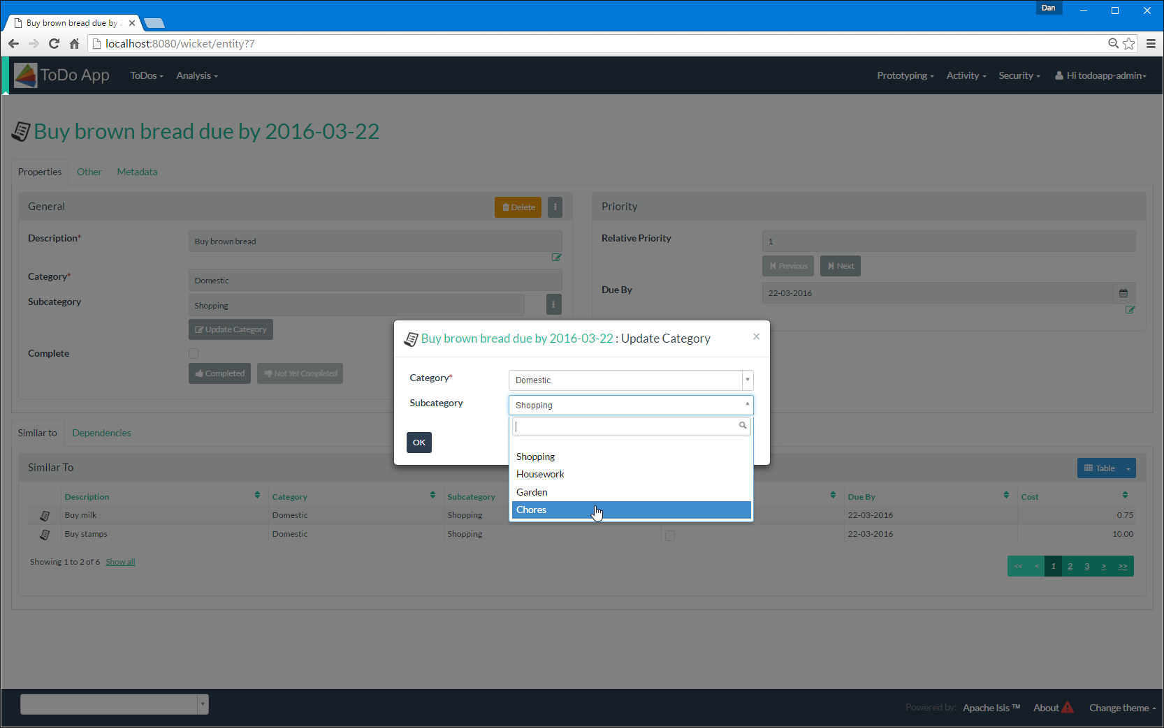Click the edit icon under Description field
The width and height of the screenshot is (1164, 728).
[556, 258]
